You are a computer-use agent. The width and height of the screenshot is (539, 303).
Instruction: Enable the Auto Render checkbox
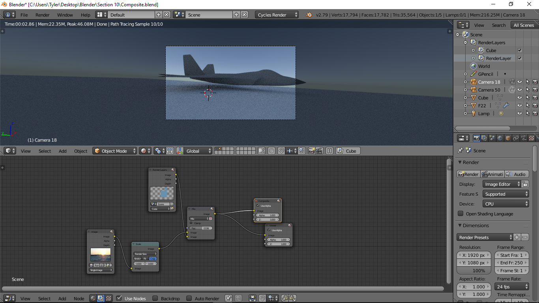[x=189, y=298]
